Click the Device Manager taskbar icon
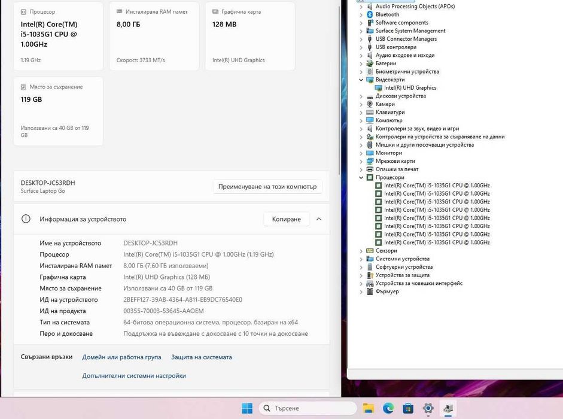This screenshot has width=563, height=419. [x=448, y=408]
